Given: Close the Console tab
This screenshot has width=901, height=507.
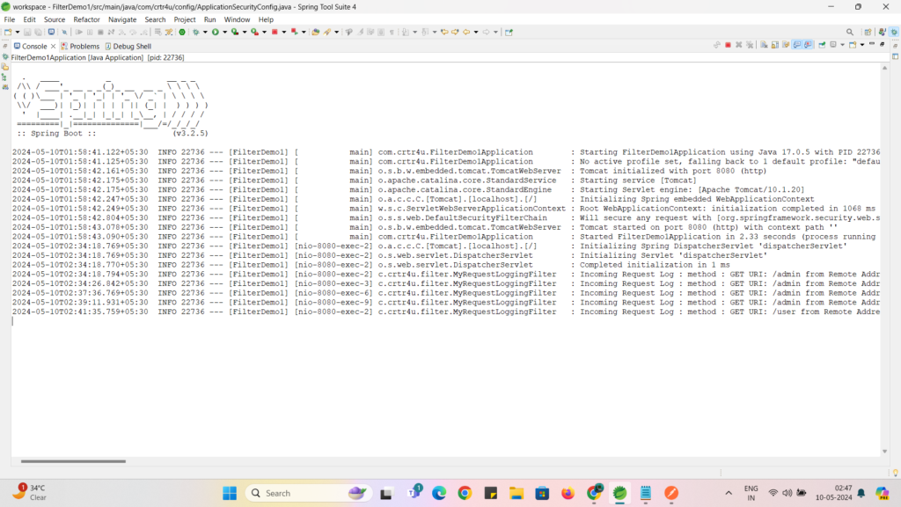Looking at the screenshot, I should coord(54,46).
